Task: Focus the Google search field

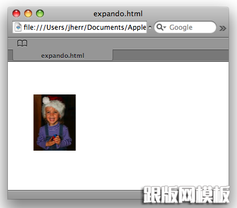Action: (x=185, y=28)
